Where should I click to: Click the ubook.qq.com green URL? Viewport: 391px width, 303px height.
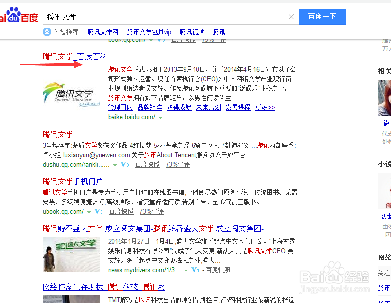click(63, 211)
